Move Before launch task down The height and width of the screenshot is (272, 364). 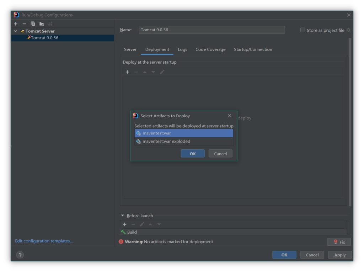159,224
